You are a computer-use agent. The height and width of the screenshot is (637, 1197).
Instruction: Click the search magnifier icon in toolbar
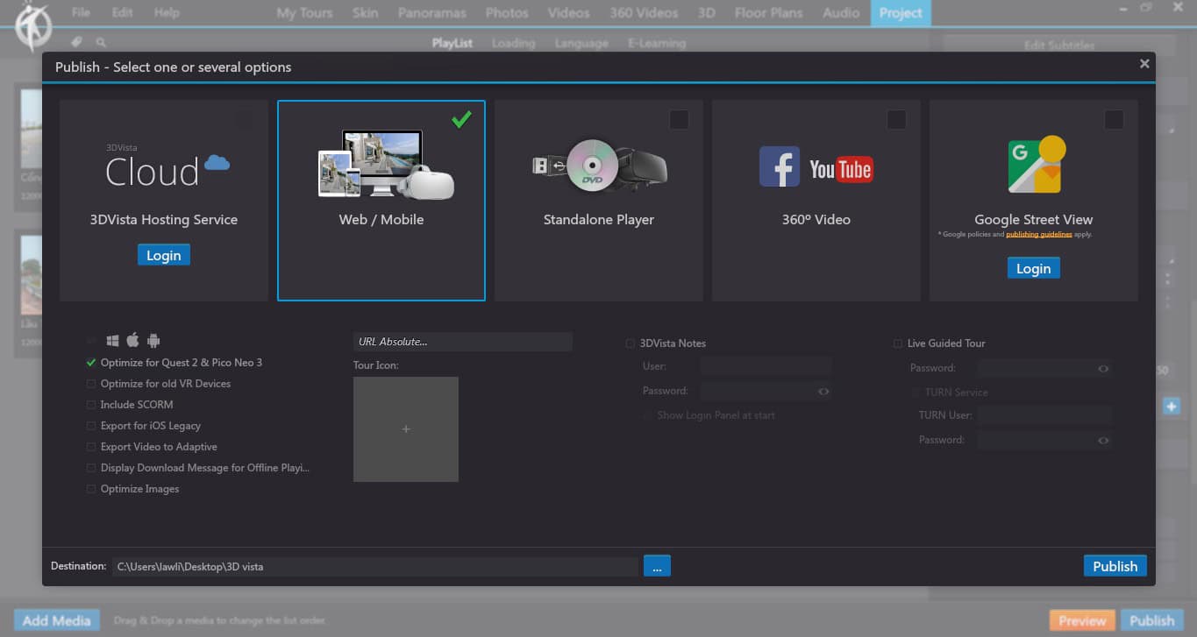point(102,42)
